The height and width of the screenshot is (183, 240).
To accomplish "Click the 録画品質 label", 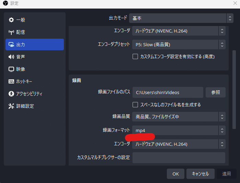I will coord(121,116).
